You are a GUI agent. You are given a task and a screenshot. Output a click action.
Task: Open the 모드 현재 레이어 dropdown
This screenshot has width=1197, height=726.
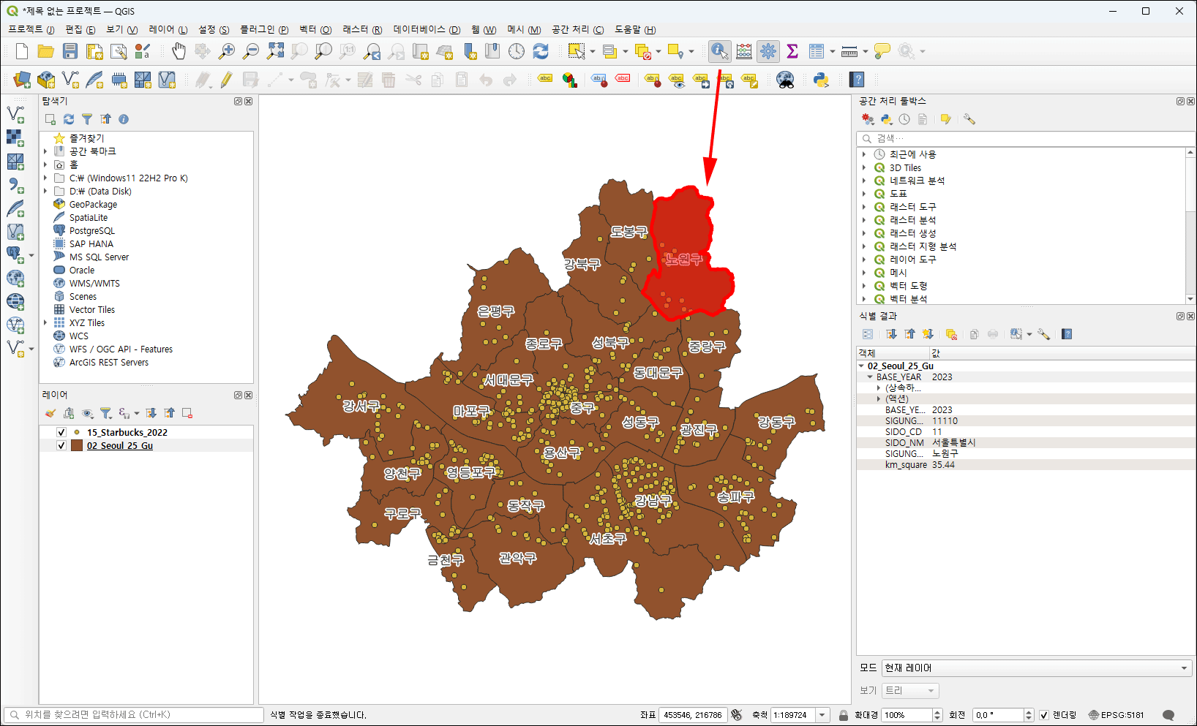(x=1037, y=668)
